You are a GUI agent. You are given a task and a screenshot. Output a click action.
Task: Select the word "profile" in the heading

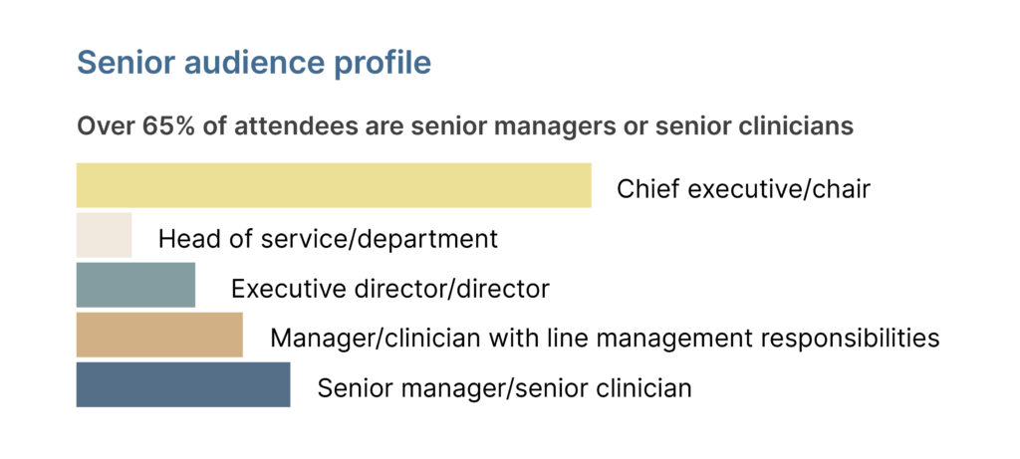point(385,63)
